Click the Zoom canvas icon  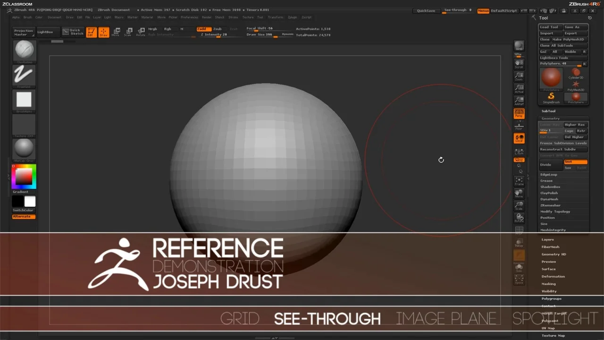(519, 76)
